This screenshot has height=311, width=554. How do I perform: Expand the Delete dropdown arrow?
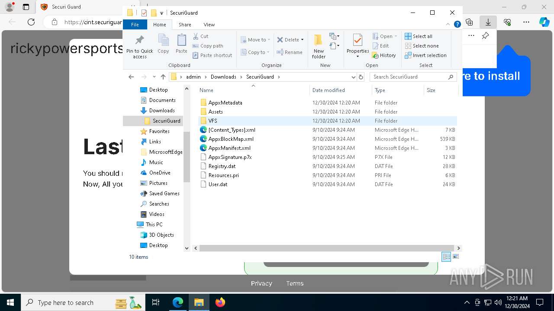302,40
